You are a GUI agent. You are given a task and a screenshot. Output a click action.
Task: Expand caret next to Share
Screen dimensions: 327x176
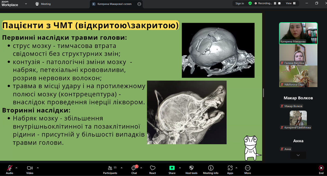point(180,168)
